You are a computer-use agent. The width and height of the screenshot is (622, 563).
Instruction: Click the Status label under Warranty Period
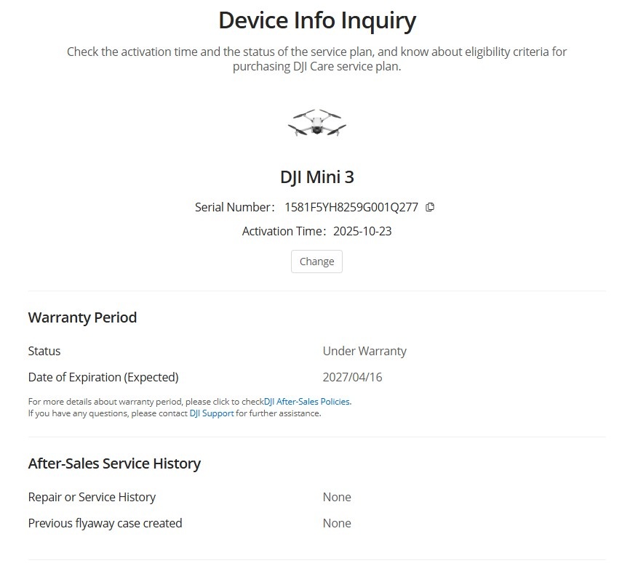44,351
